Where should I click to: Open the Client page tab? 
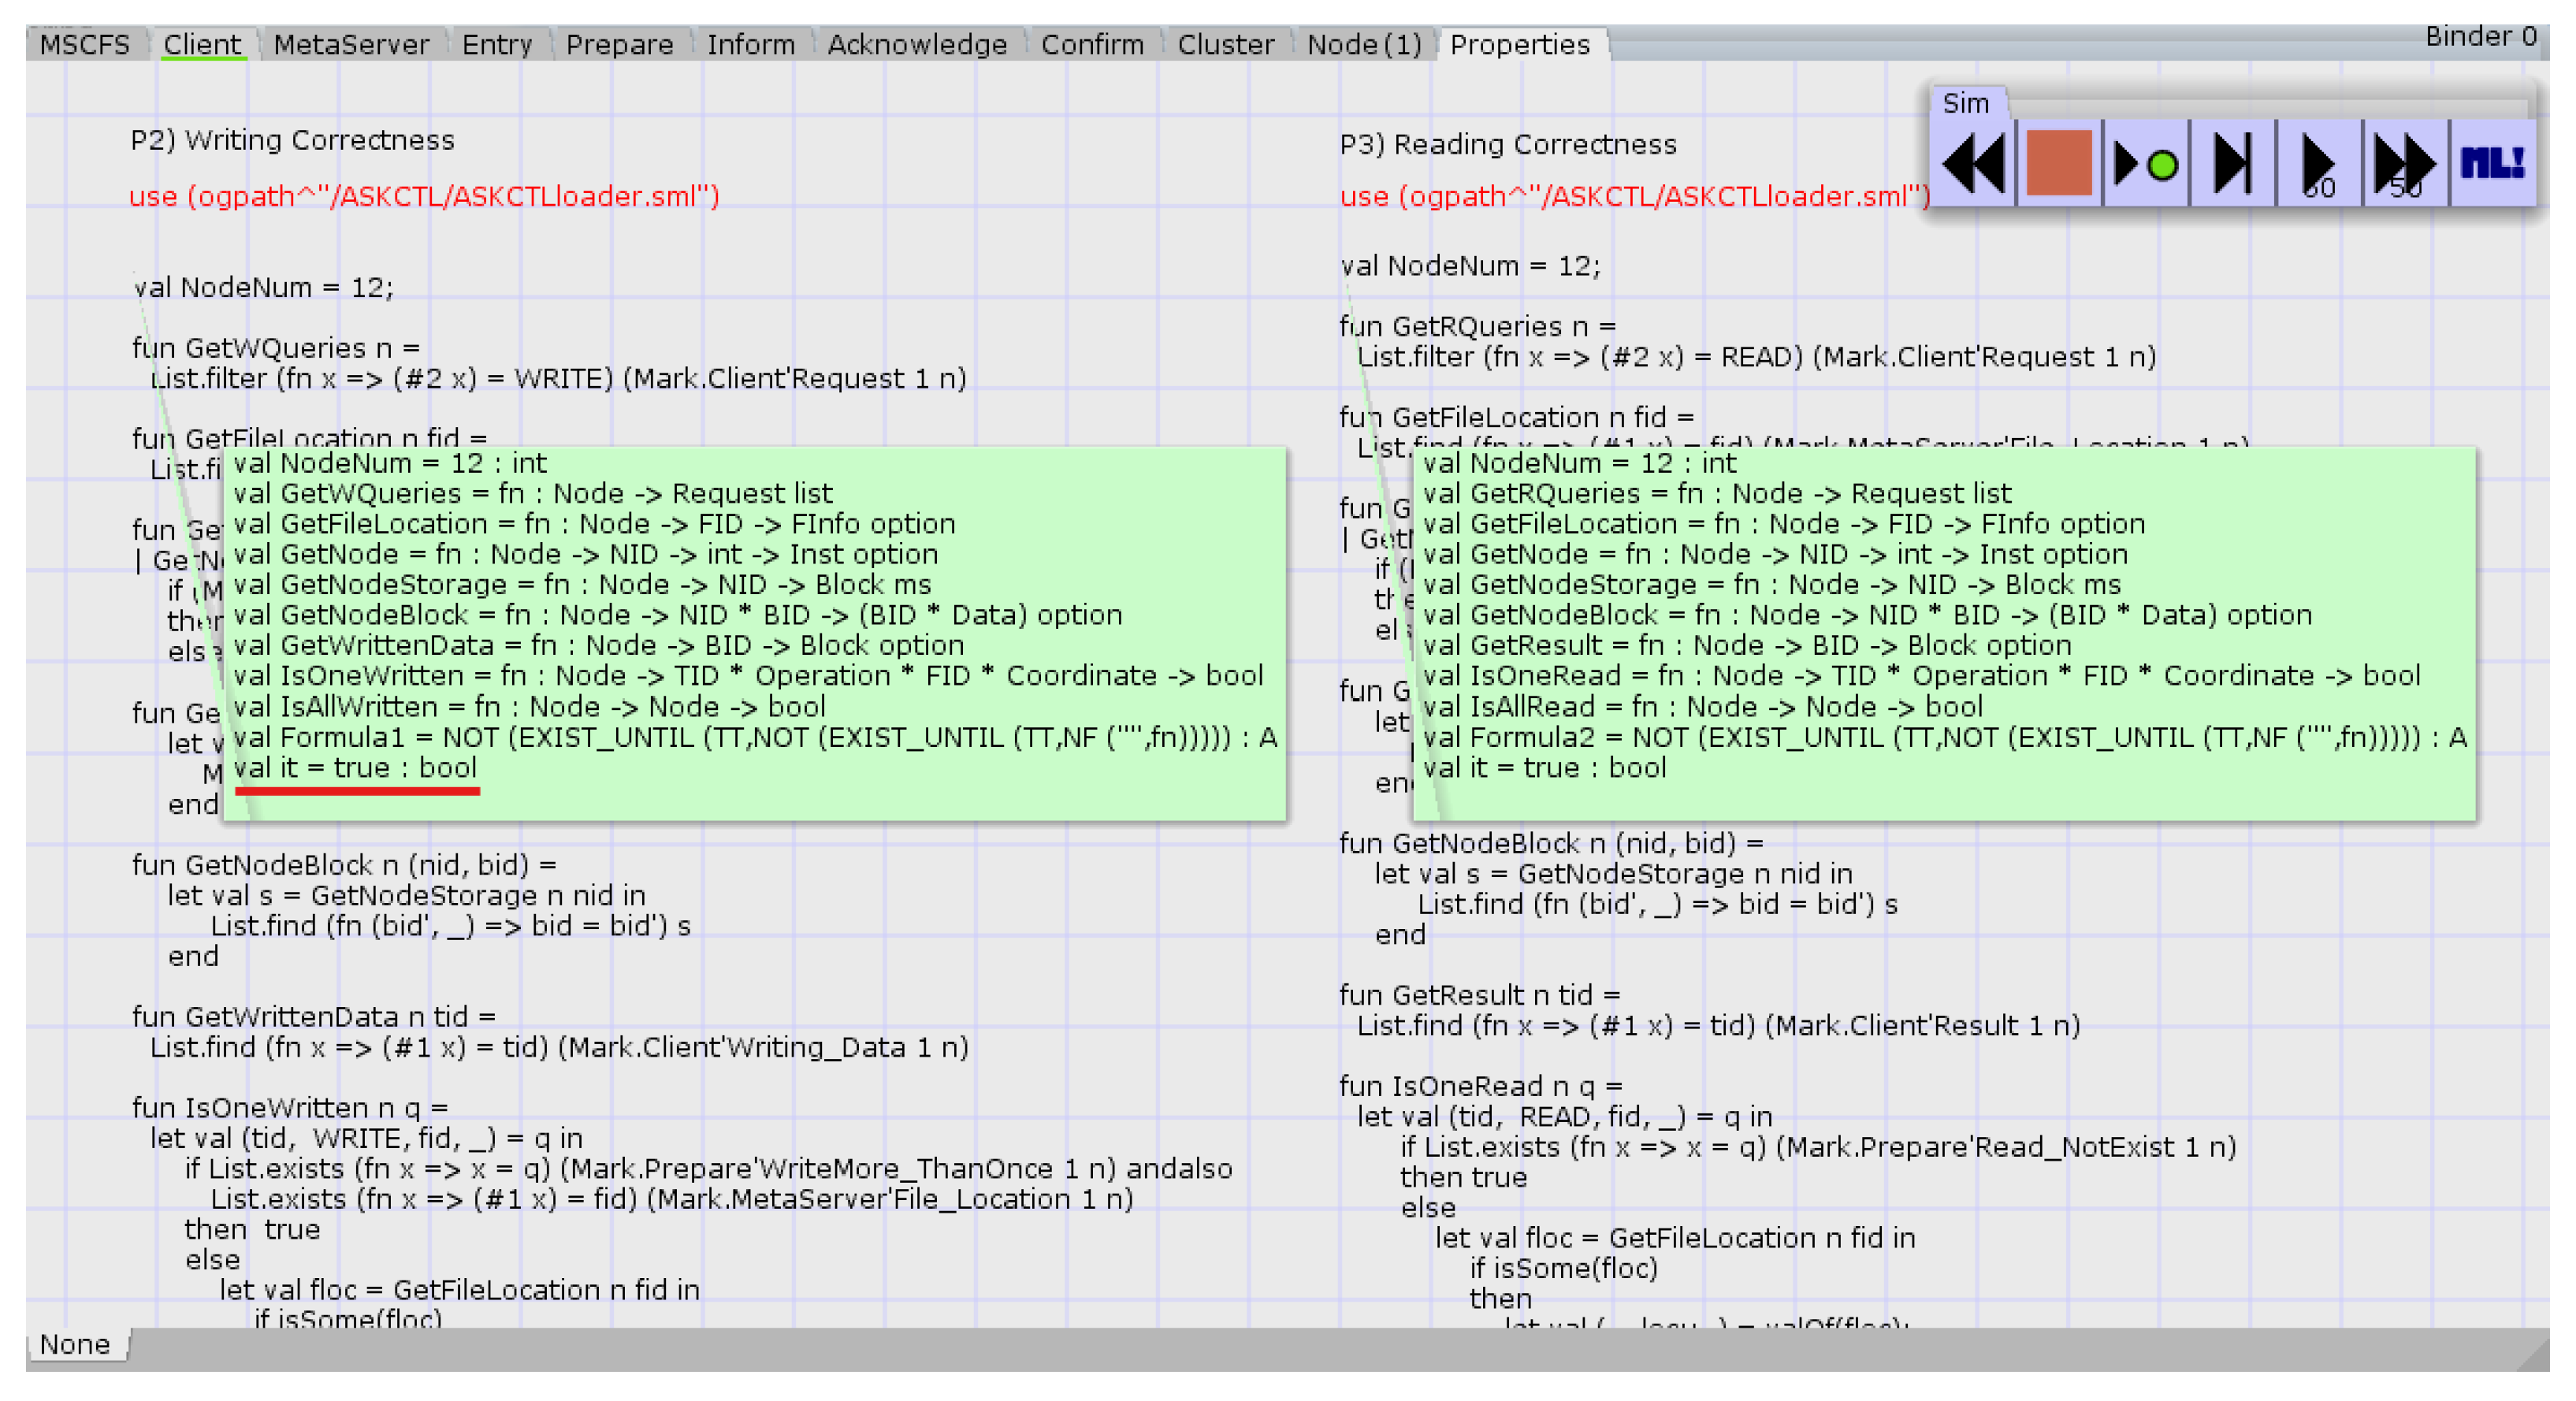(202, 45)
